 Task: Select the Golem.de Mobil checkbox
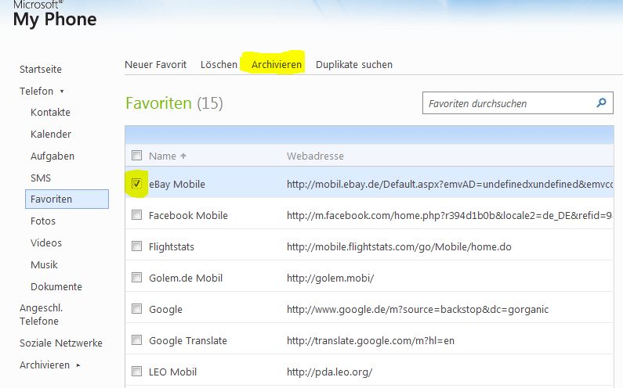pyautogui.click(x=136, y=278)
